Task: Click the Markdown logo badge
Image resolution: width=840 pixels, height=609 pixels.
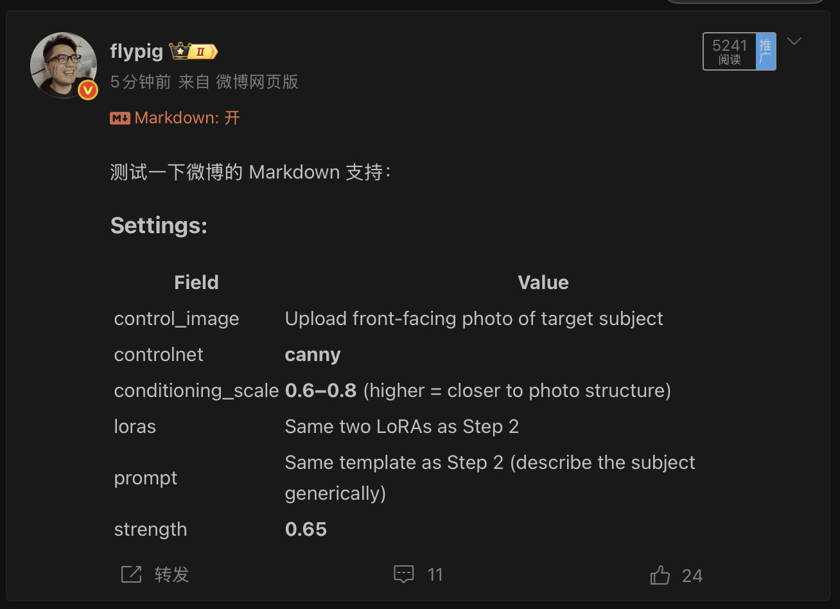Action: pos(119,118)
